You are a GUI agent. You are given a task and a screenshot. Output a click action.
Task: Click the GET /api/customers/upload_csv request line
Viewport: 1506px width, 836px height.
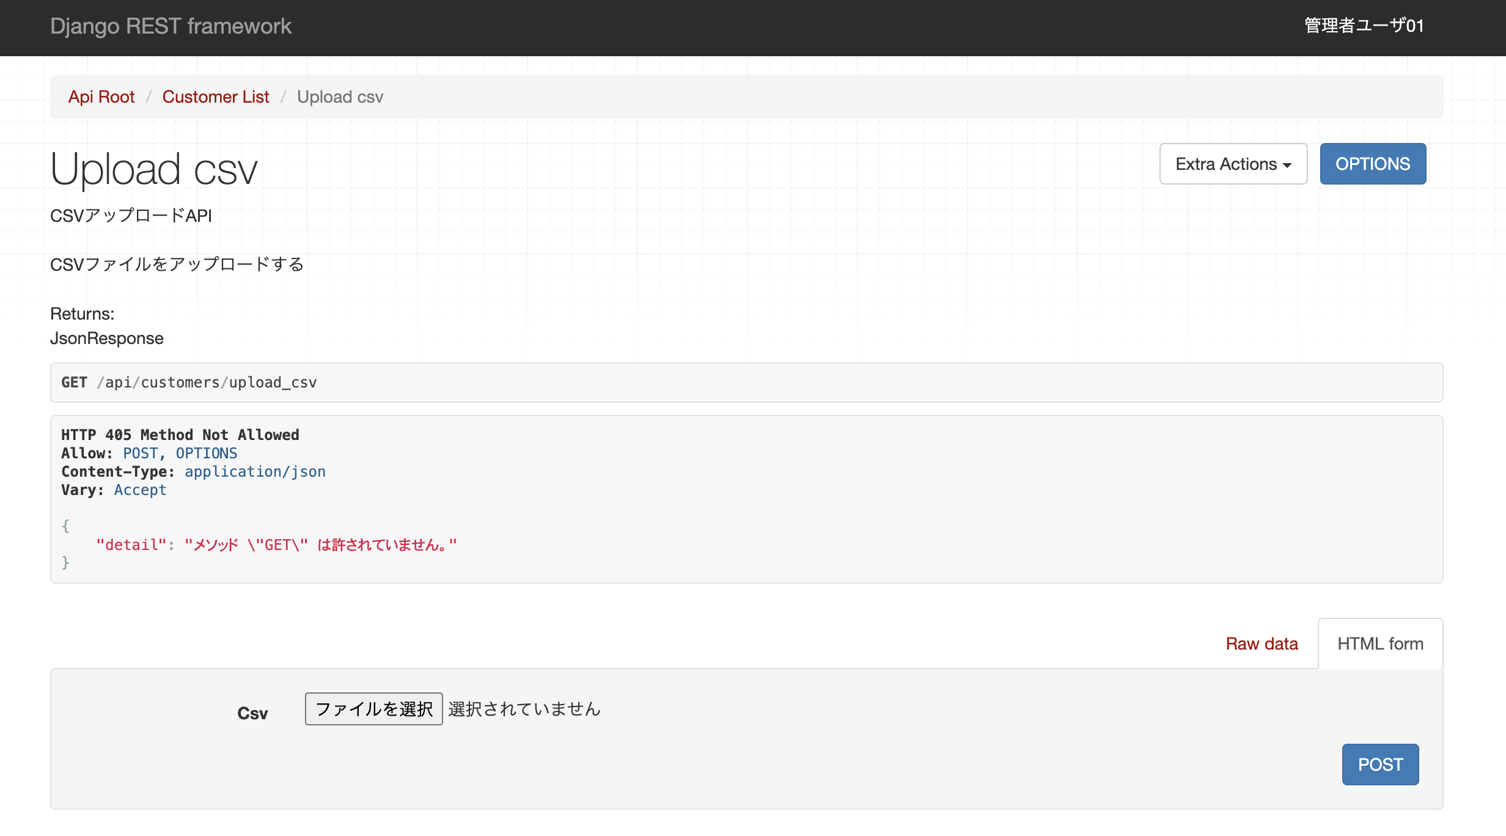pyautogui.click(x=188, y=383)
